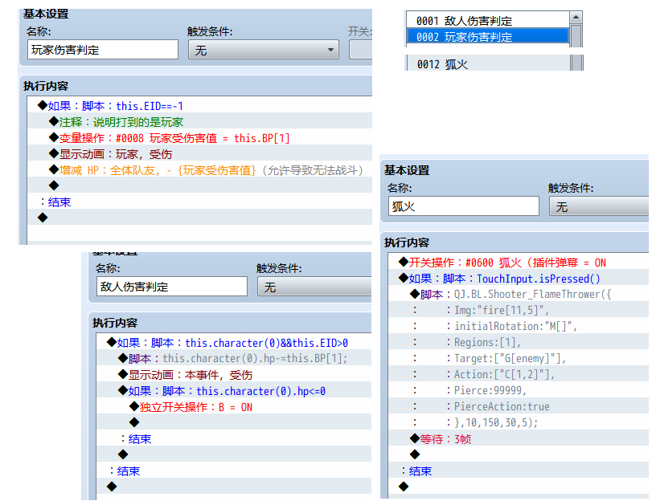656x501 pixels.
Task: Select list entry 0002 玩家伤害判定
Action: pos(488,36)
